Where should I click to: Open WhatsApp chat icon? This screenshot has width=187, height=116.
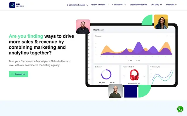(x=180, y=109)
